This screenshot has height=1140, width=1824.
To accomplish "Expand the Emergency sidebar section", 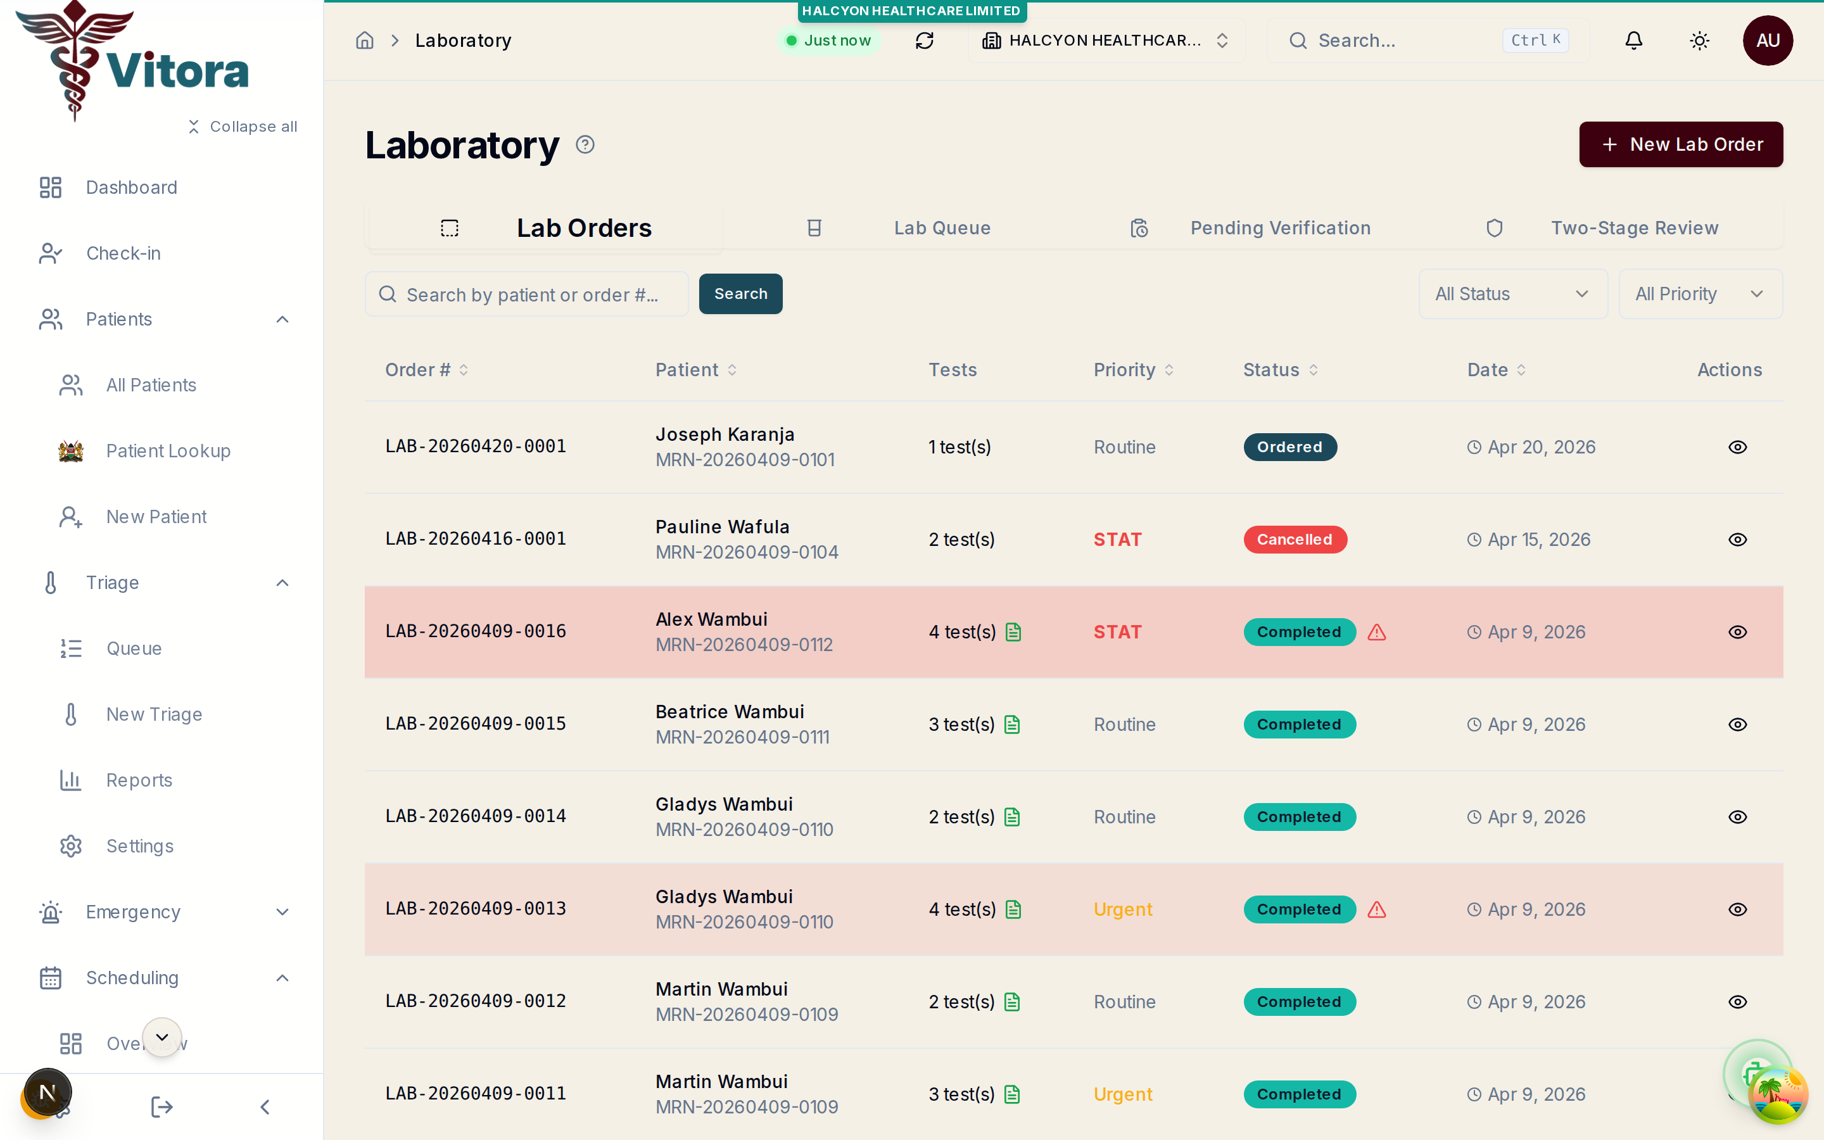I will click(282, 912).
